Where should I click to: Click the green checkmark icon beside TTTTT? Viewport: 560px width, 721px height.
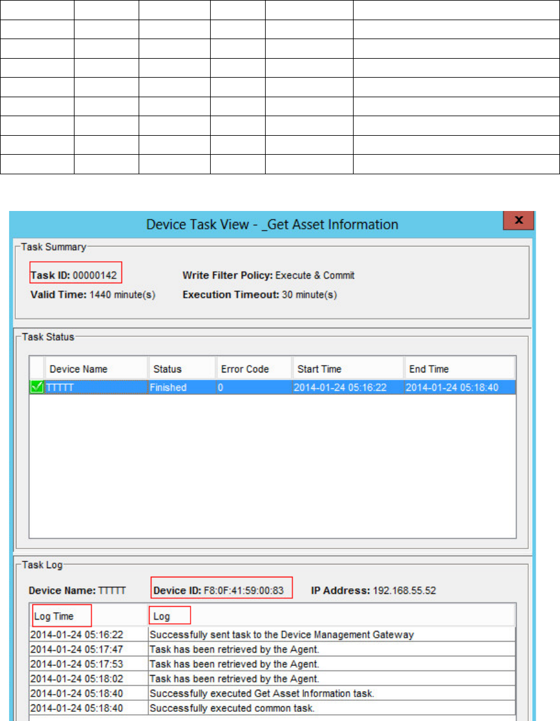[38, 387]
